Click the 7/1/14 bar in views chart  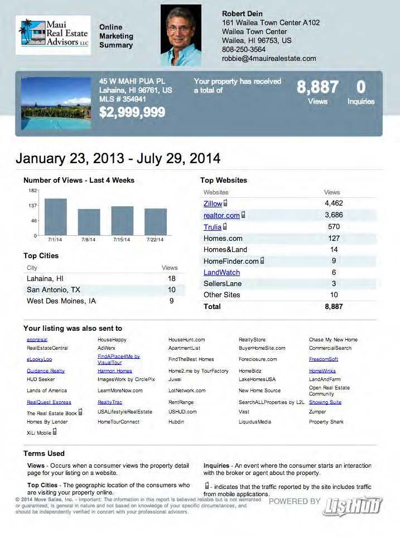(x=56, y=217)
